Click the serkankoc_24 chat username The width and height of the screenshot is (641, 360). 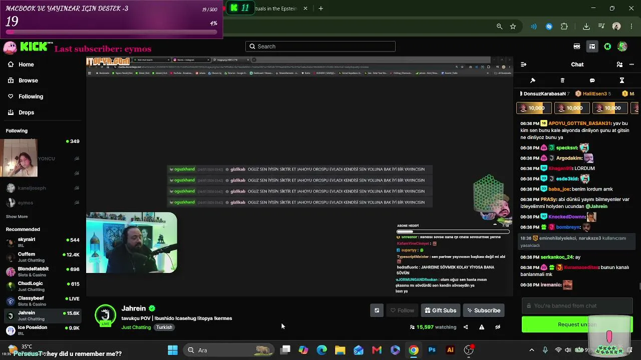556,257
